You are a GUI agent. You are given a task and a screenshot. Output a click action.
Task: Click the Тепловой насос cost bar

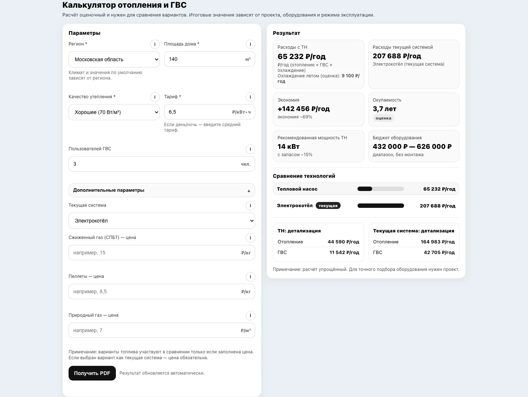[x=381, y=189]
